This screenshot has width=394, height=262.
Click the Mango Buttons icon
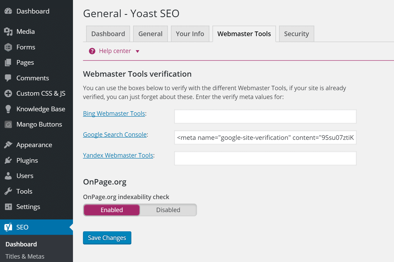point(8,125)
